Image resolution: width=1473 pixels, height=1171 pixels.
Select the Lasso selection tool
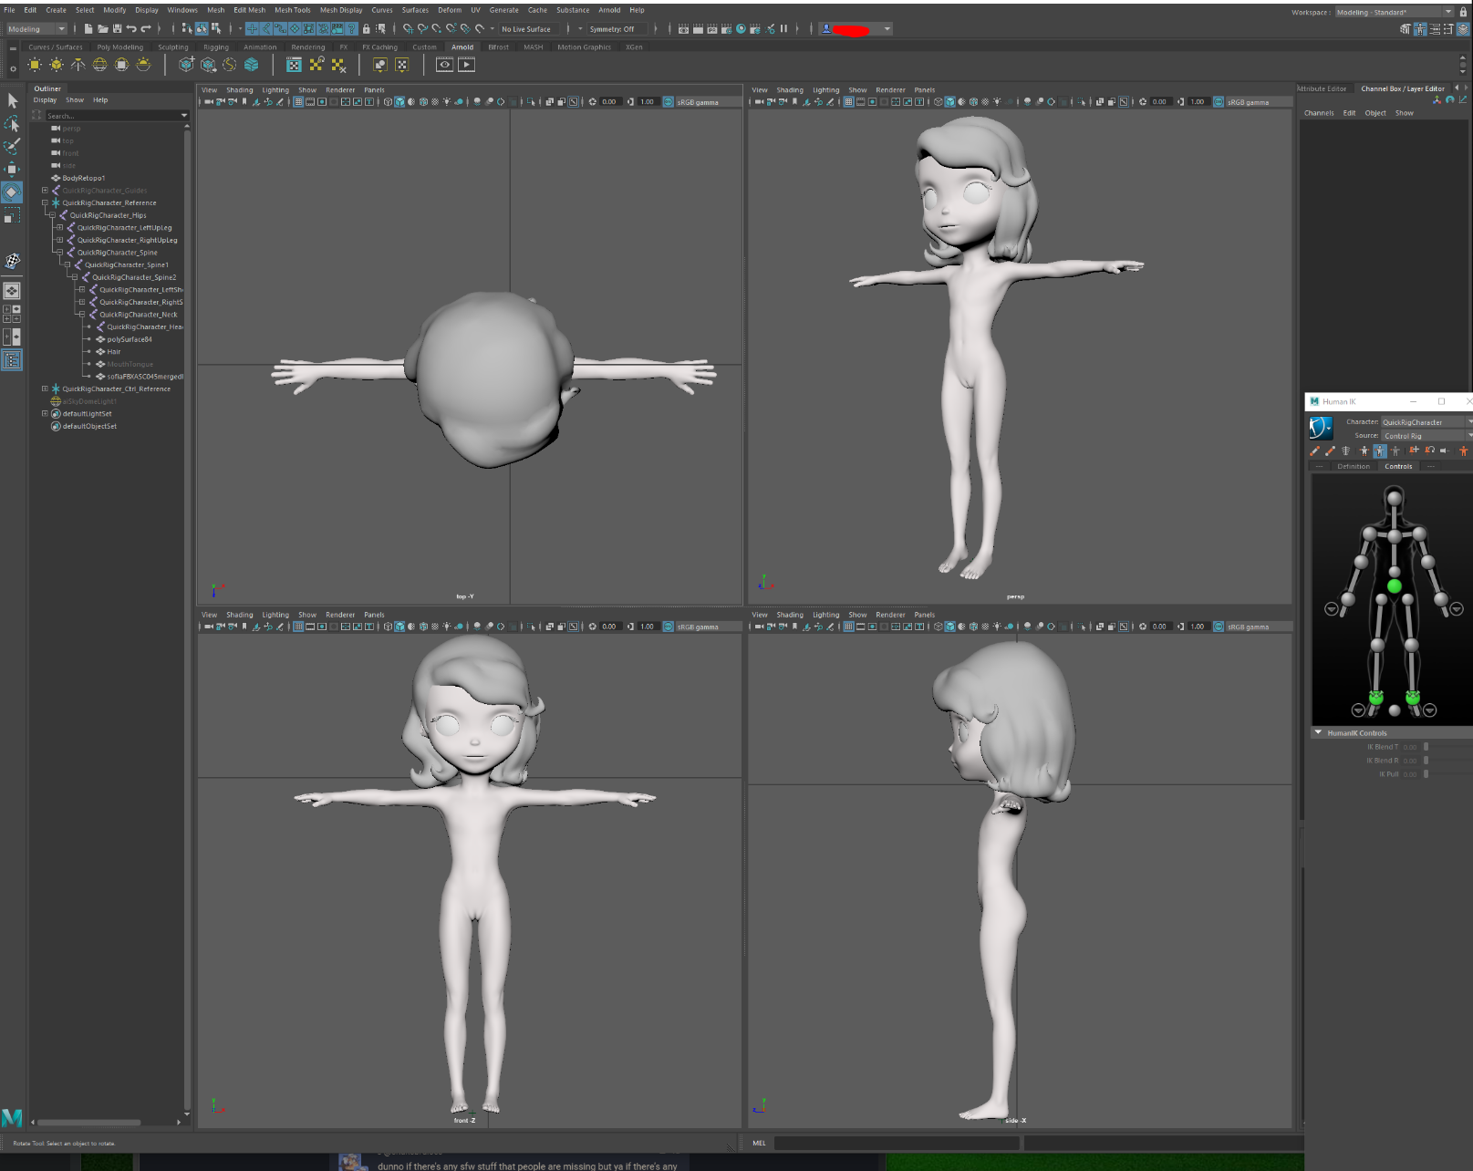pyautogui.click(x=12, y=123)
